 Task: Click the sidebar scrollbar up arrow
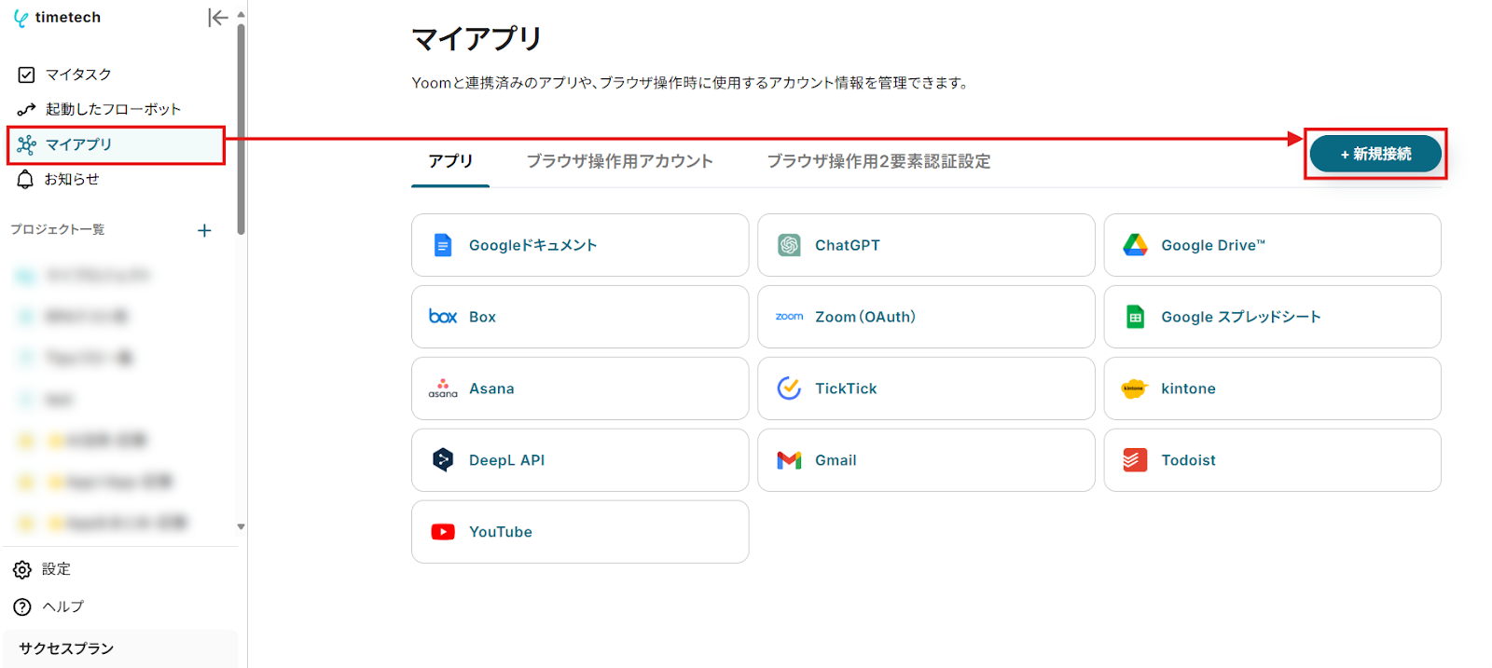(241, 14)
